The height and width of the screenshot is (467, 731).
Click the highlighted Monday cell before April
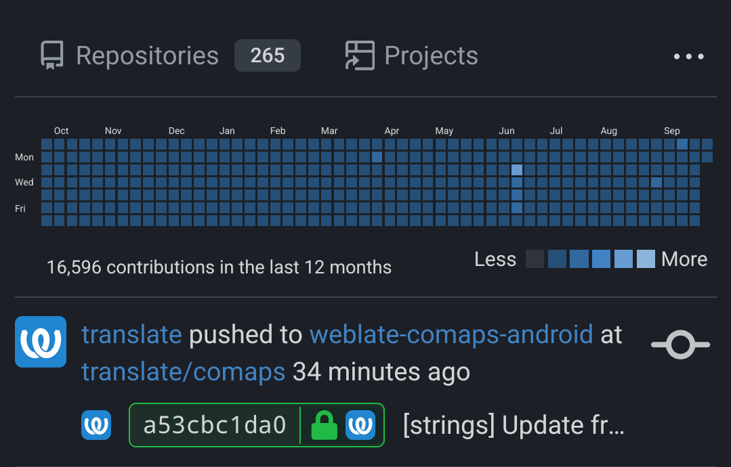(377, 157)
